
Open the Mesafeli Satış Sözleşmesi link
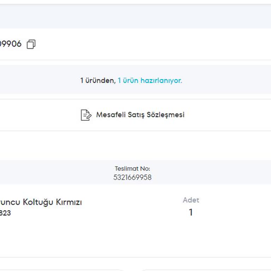[140, 115]
